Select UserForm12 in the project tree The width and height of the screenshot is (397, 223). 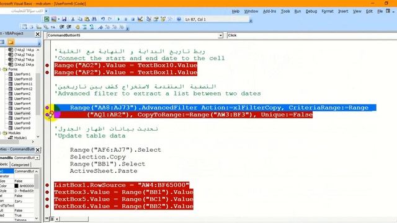point(23,89)
